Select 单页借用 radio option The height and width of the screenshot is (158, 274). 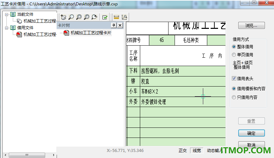[234, 55]
